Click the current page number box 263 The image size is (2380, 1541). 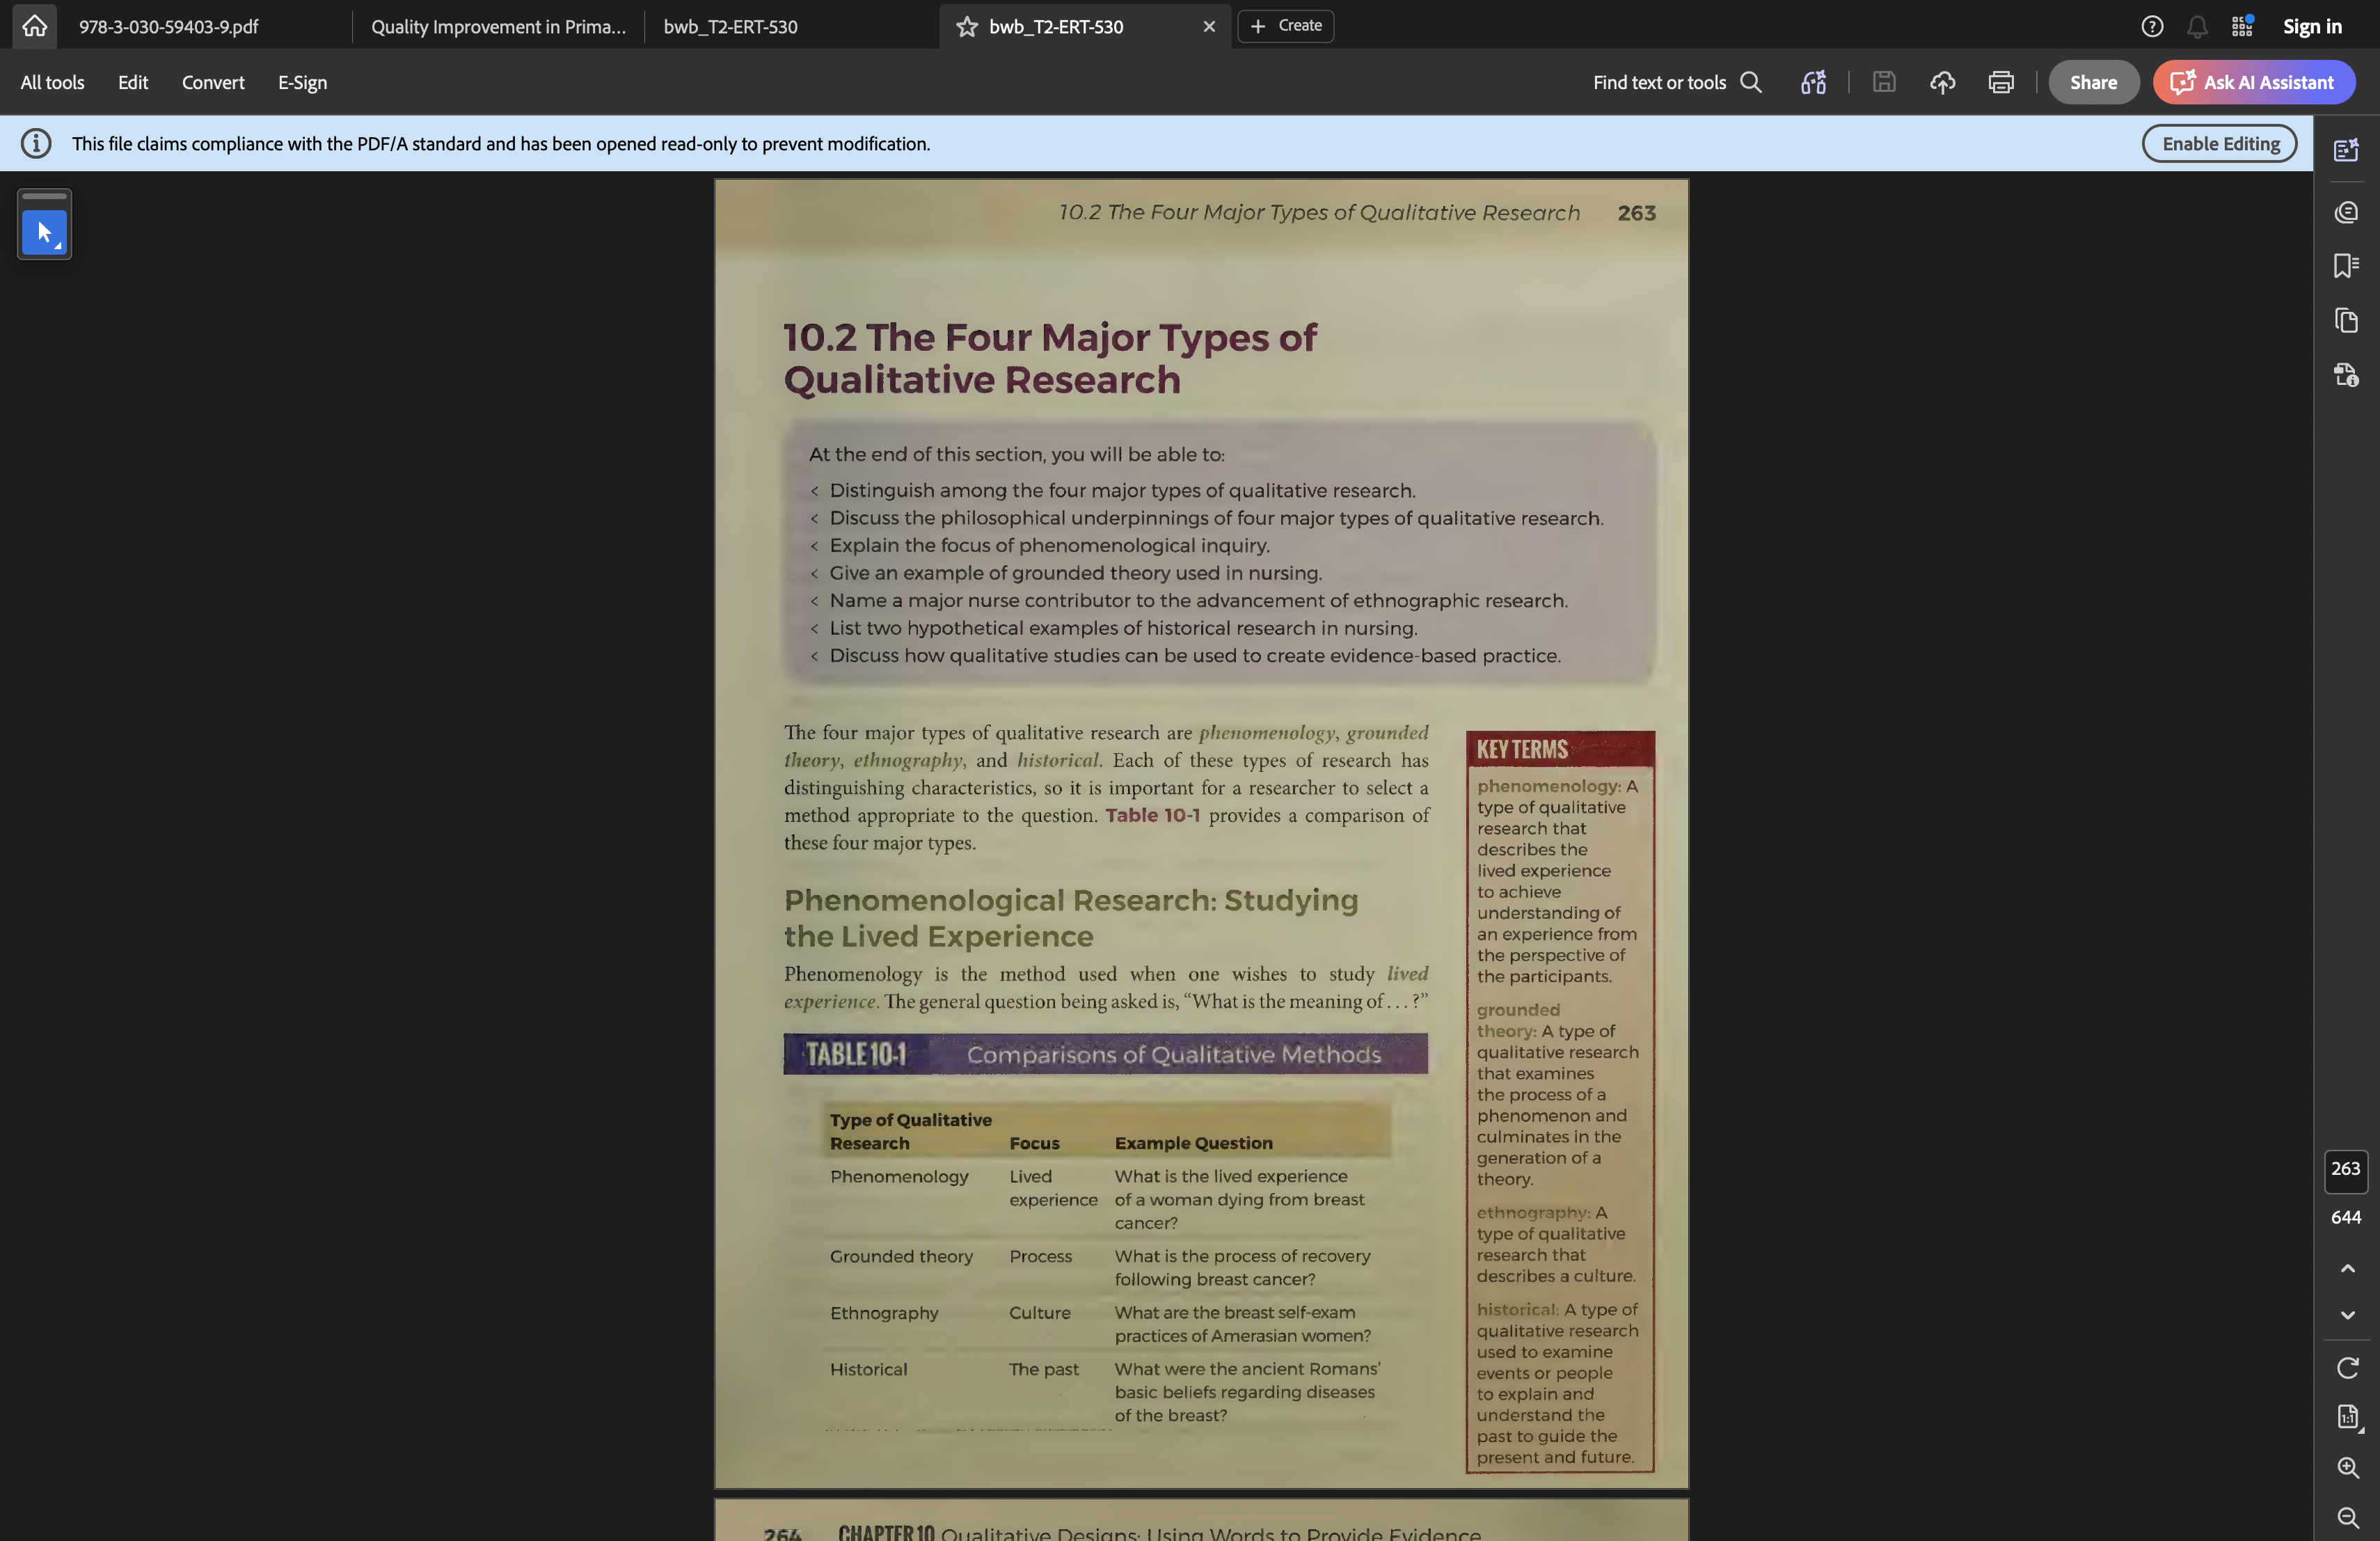2345,1169
